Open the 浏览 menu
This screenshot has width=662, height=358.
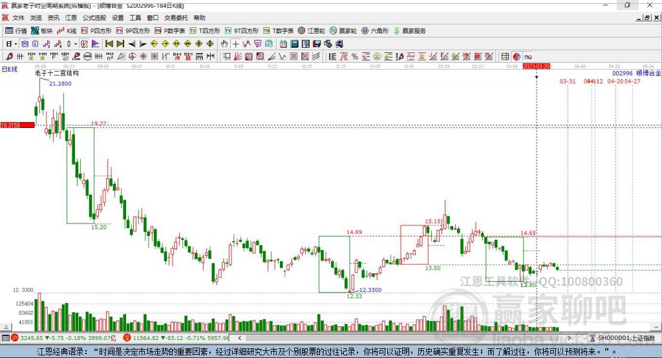coord(36,17)
